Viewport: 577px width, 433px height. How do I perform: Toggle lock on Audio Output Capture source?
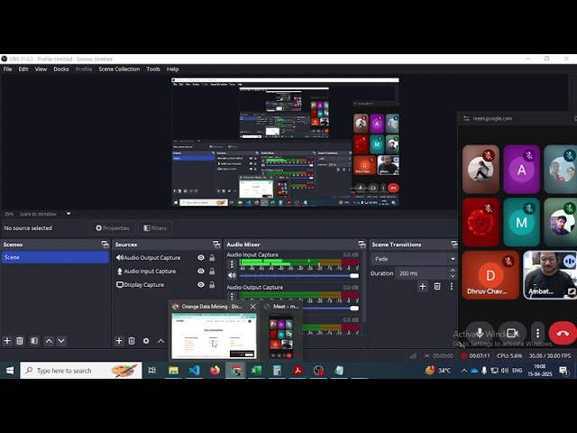pyautogui.click(x=212, y=258)
